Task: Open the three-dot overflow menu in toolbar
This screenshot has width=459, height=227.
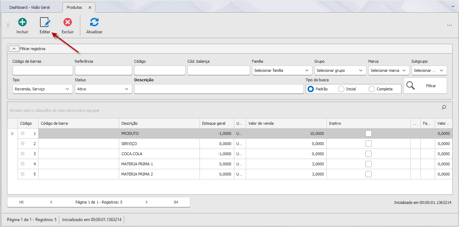Action: coord(450,25)
